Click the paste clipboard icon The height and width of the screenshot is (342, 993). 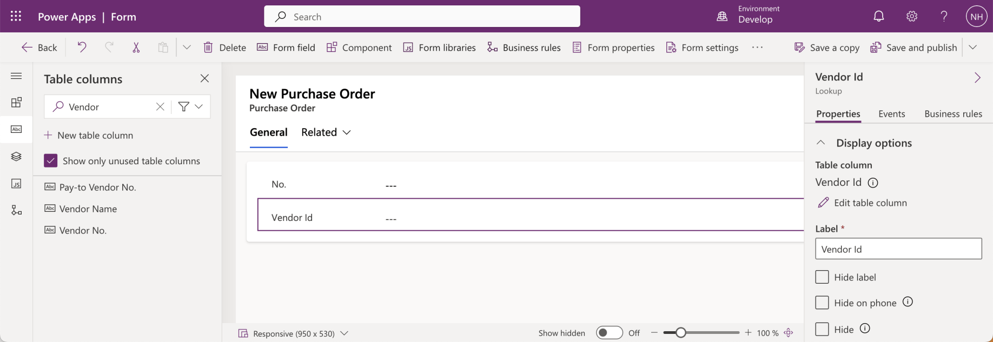[x=163, y=47]
